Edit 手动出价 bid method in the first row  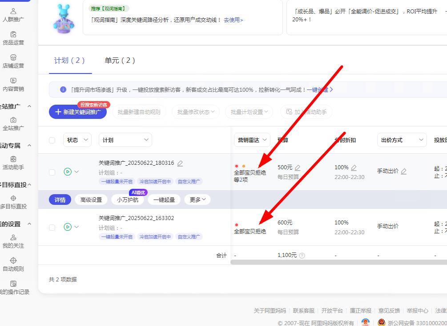point(404,171)
